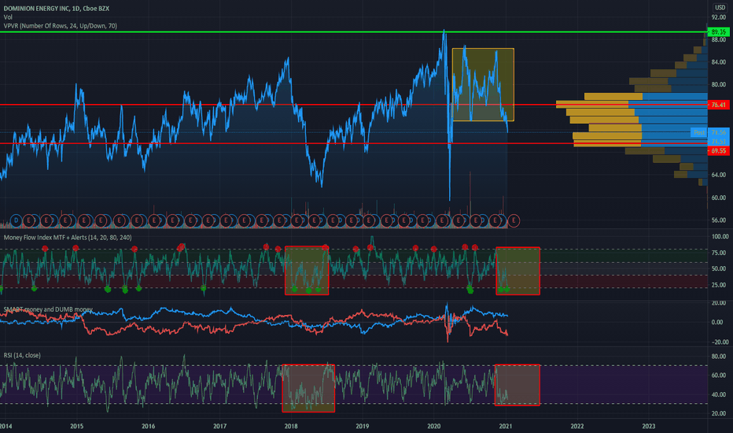Click the 2023 label on the time axis

tap(648, 426)
